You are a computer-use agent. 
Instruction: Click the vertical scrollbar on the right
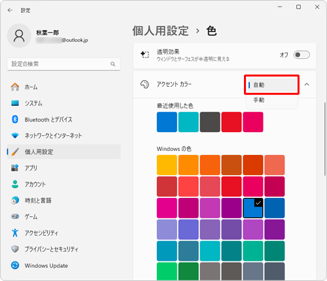324,139
